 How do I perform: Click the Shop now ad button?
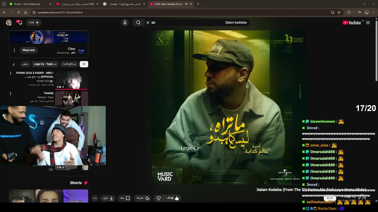click(x=29, y=50)
